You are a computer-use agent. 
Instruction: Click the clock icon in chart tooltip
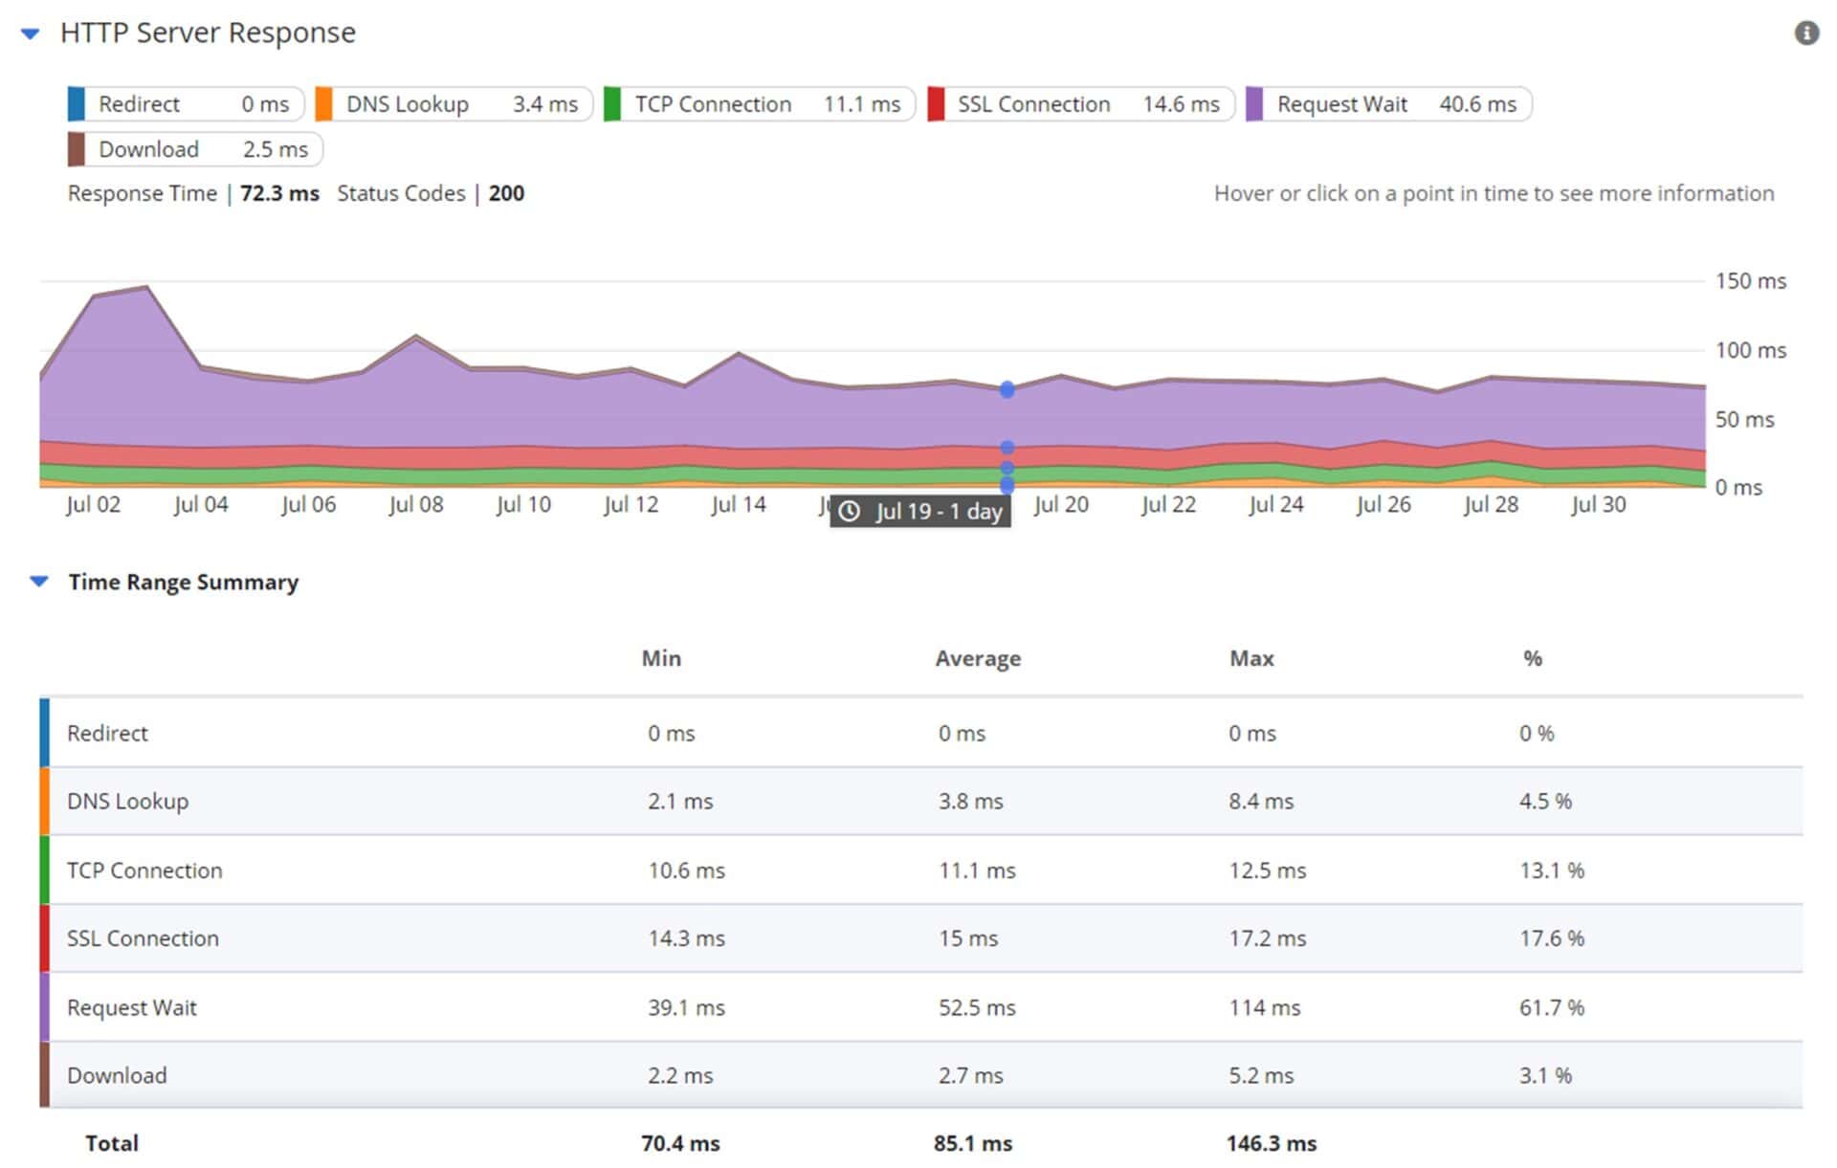pyautogui.click(x=849, y=512)
